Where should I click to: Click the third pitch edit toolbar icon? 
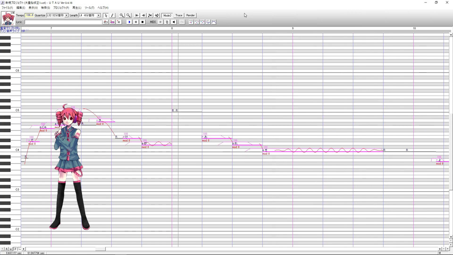tap(202, 22)
